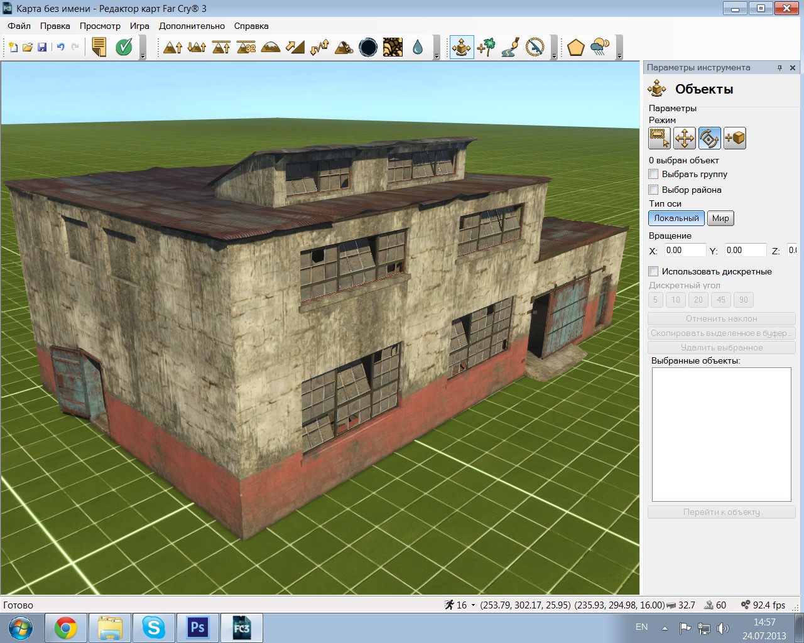The width and height of the screenshot is (804, 643).
Task: Select the pentagon playable zone tool
Action: coord(576,47)
